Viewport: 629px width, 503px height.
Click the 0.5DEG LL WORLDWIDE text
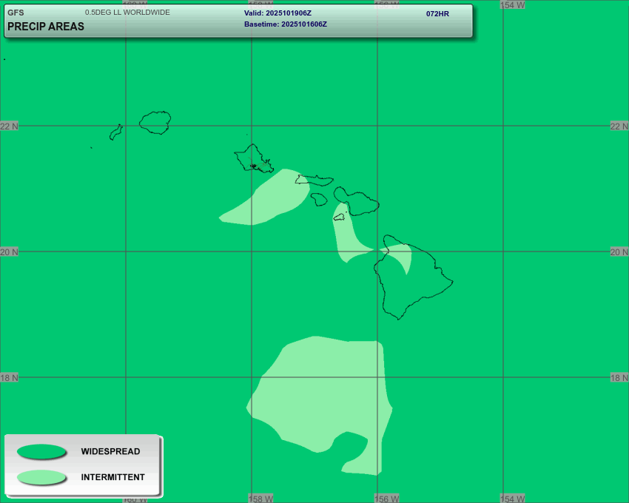pos(127,13)
